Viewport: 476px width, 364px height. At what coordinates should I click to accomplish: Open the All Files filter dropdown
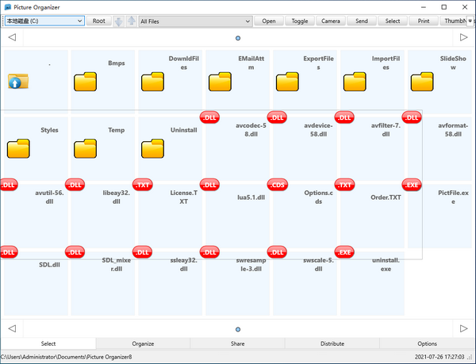[x=248, y=21]
